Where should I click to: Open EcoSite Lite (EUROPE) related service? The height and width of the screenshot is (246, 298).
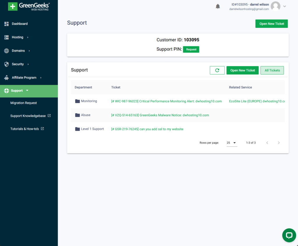point(257,101)
